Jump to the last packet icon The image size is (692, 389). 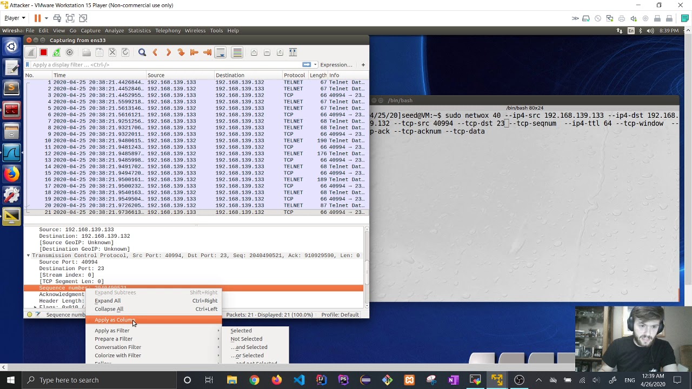[207, 52]
